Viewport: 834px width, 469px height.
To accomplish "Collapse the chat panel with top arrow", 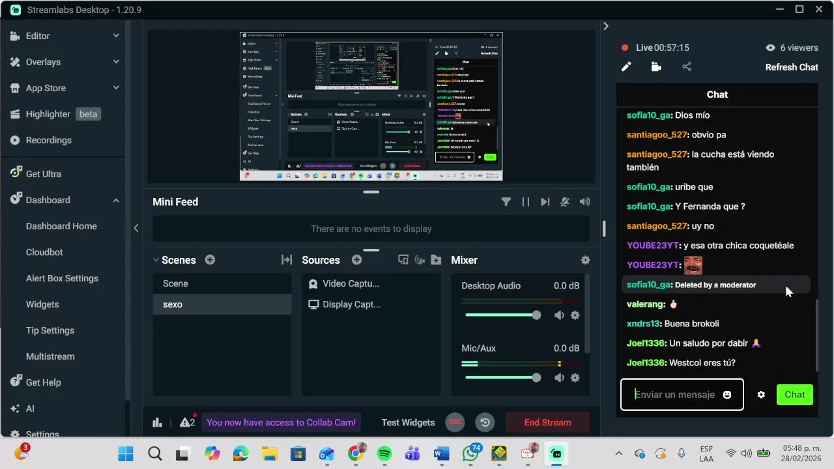I will click(x=605, y=26).
